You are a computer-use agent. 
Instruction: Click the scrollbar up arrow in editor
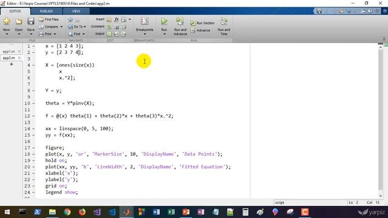tap(381, 47)
